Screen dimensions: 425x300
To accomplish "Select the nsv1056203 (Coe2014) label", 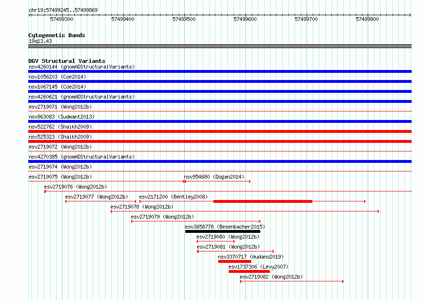I will pyautogui.click(x=57, y=77).
